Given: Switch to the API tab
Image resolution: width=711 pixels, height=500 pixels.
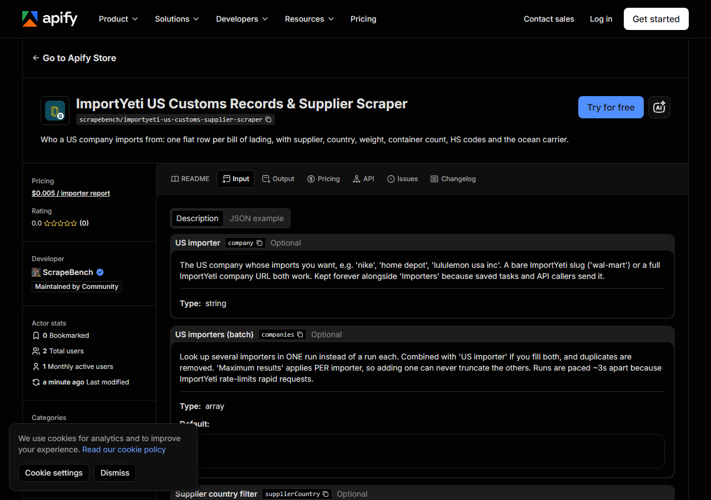Looking at the screenshot, I should click(363, 179).
